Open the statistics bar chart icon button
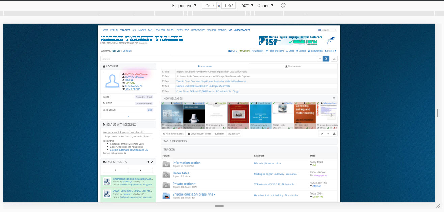 pyautogui.click(x=334, y=134)
